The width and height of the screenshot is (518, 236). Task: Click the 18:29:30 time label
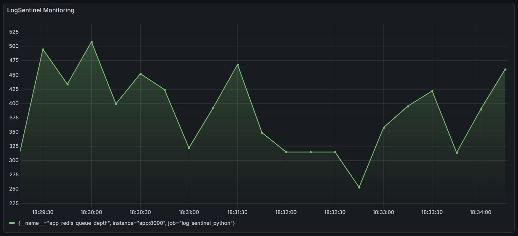click(42, 212)
